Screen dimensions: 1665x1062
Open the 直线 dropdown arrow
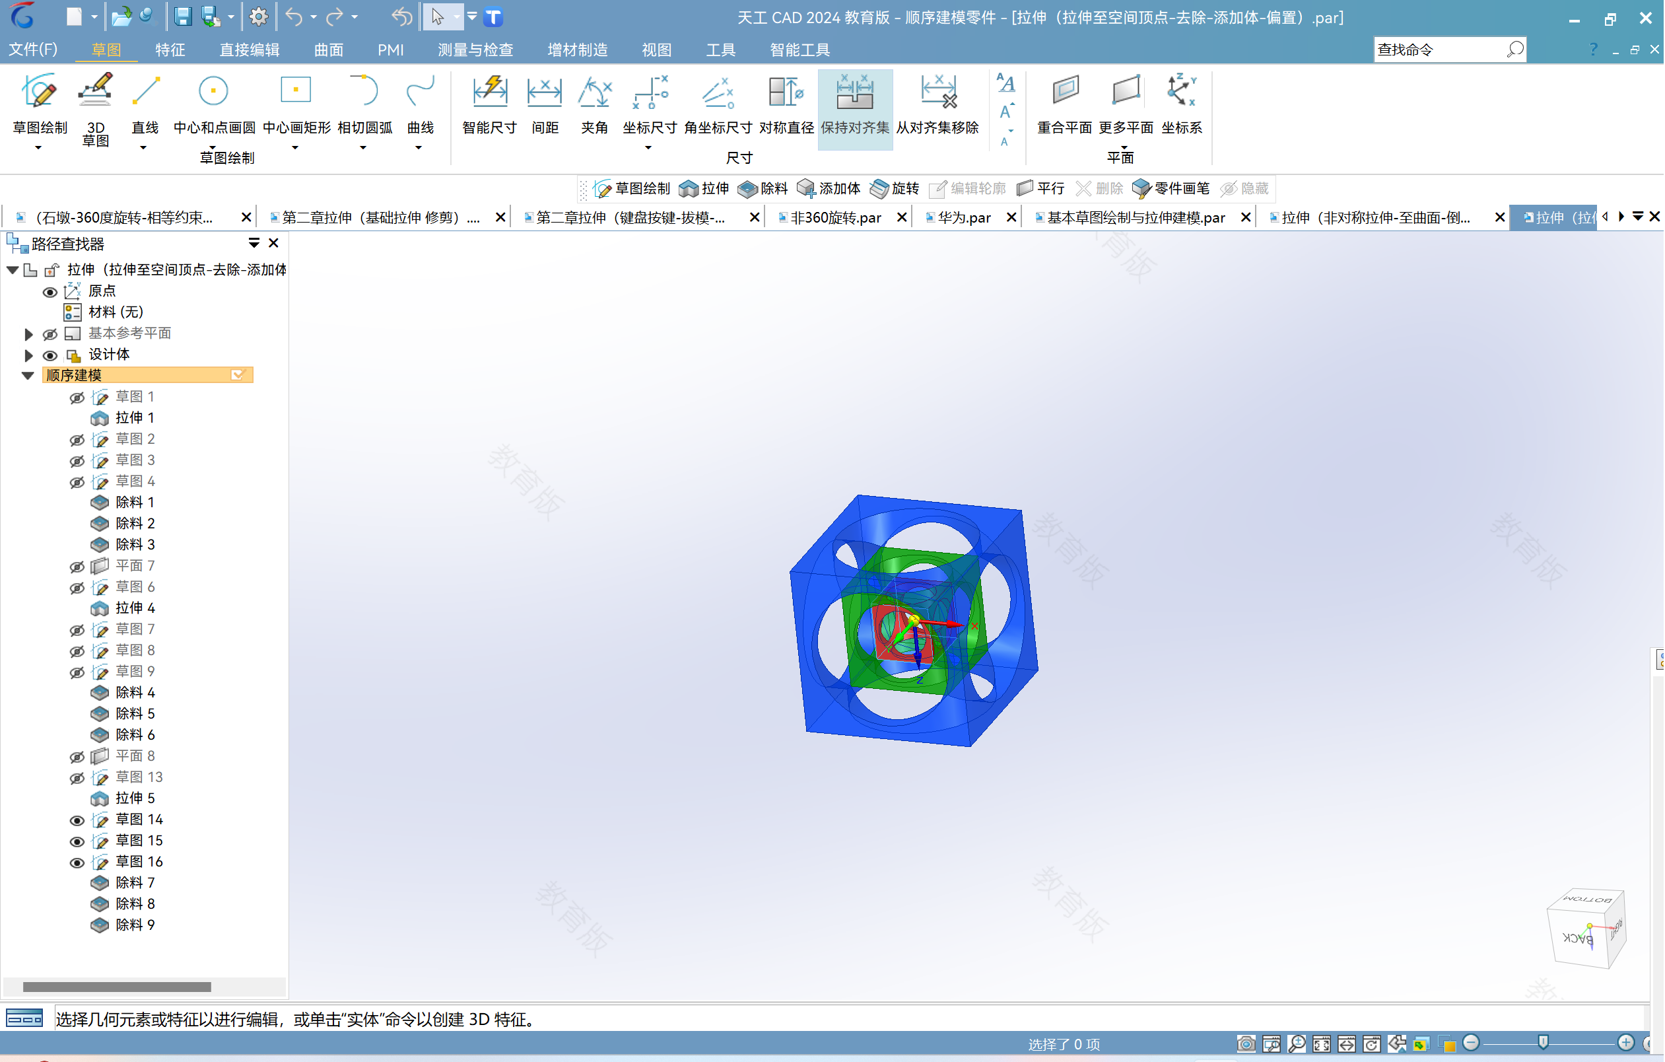click(143, 147)
